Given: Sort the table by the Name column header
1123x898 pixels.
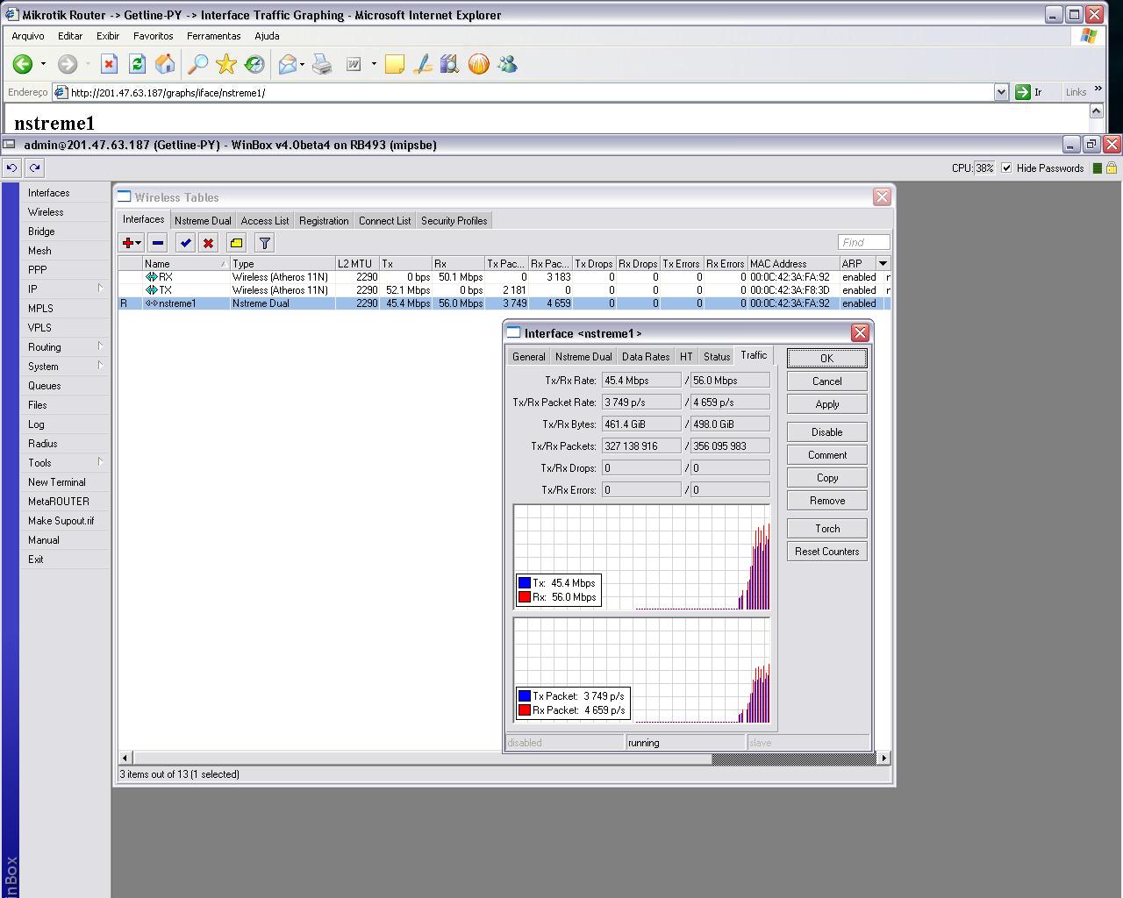Looking at the screenshot, I should [186, 263].
